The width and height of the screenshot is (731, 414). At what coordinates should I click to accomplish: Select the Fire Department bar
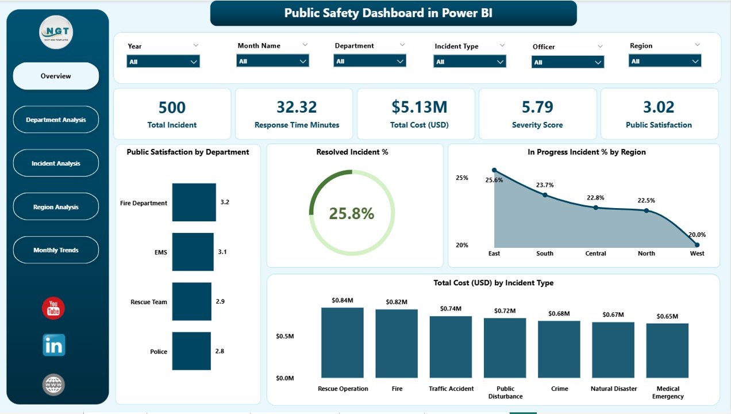point(194,202)
